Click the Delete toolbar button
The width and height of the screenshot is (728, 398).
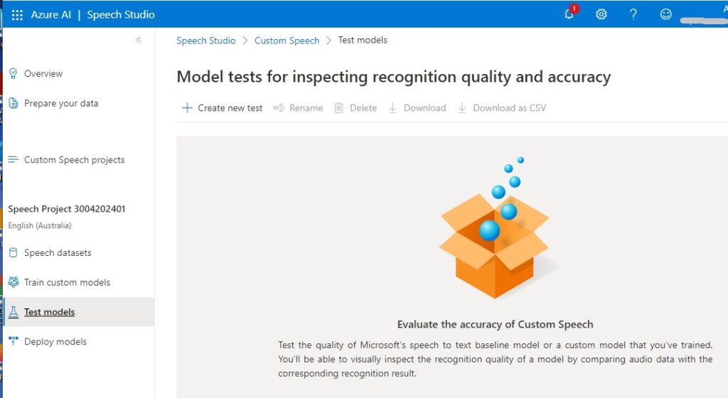pos(355,108)
